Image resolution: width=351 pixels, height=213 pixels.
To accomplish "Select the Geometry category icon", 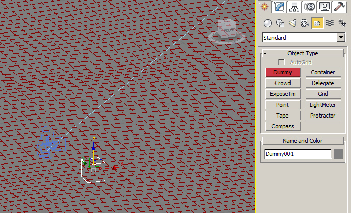I will pos(268,23).
